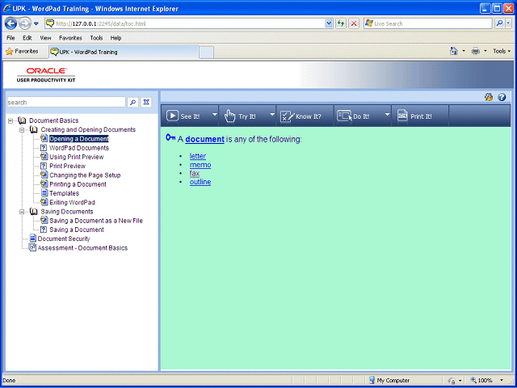Click the browser Forward arrow button
Screen dimensions: 517x388
click(x=25, y=23)
